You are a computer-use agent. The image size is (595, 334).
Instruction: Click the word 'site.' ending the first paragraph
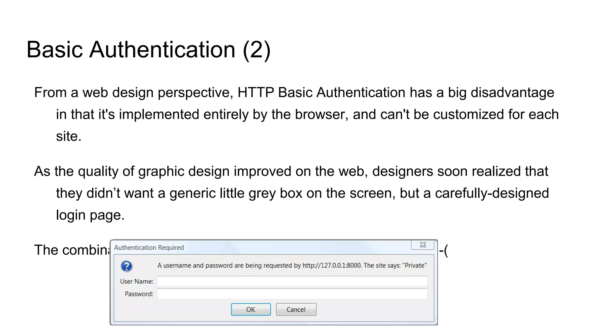point(69,136)
